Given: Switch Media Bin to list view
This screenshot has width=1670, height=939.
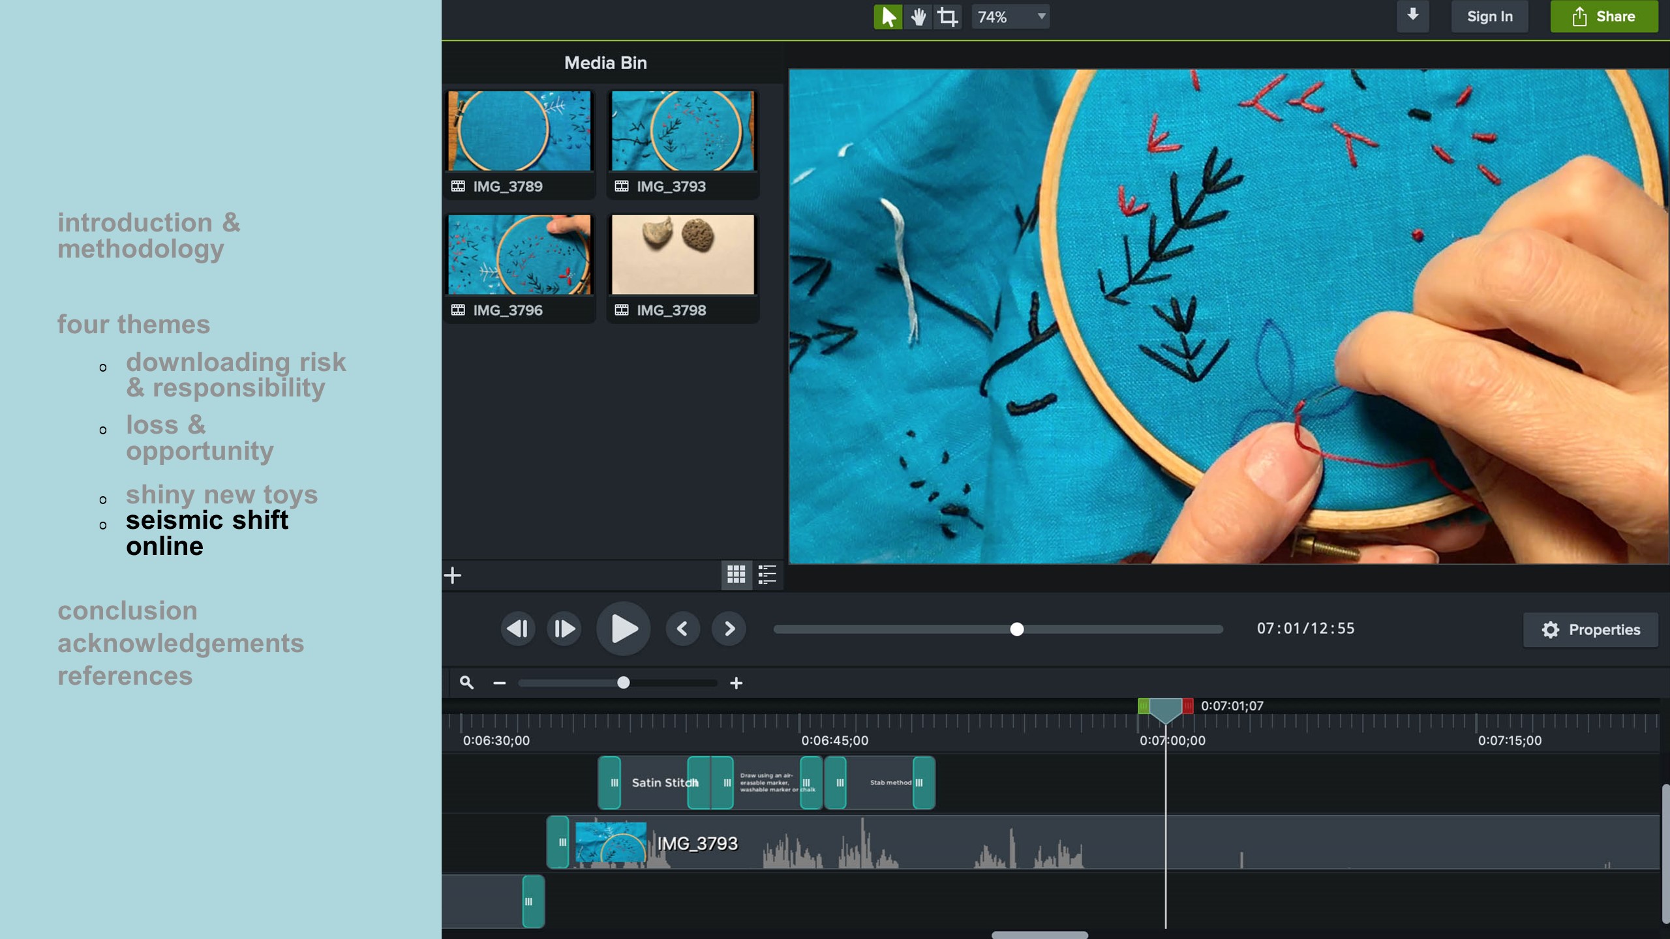Looking at the screenshot, I should tap(767, 574).
